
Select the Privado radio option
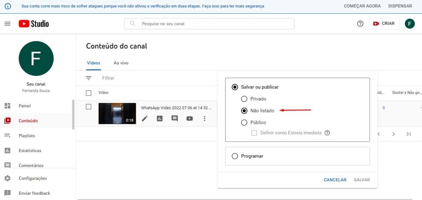[x=244, y=99]
